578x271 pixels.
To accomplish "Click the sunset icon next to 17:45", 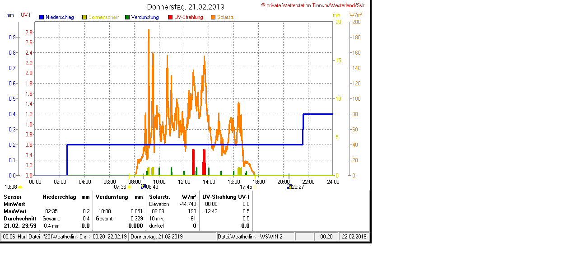I will tap(255, 187).
